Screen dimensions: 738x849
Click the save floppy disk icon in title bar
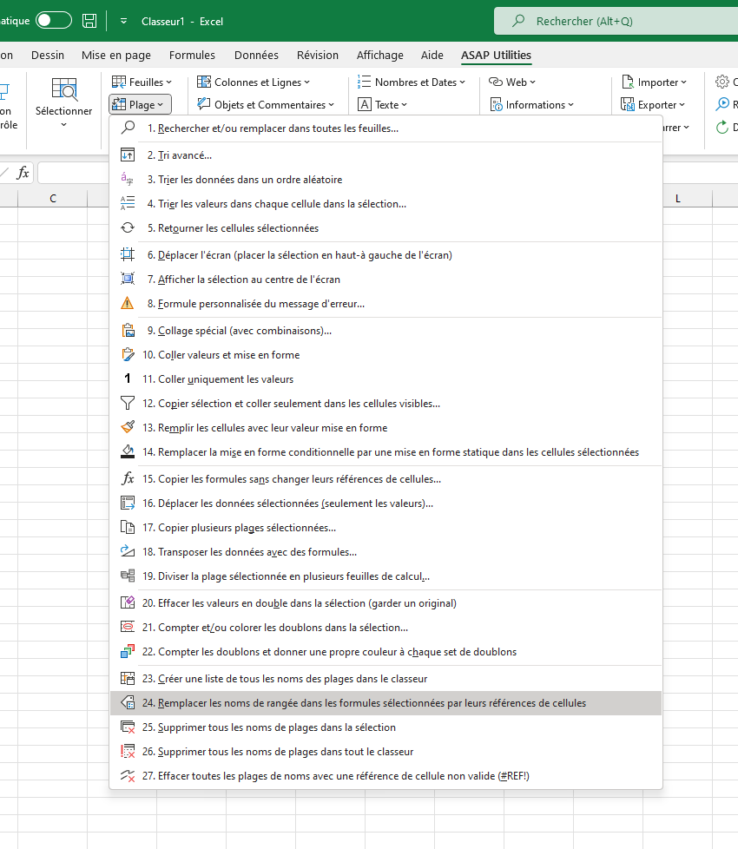pos(89,21)
